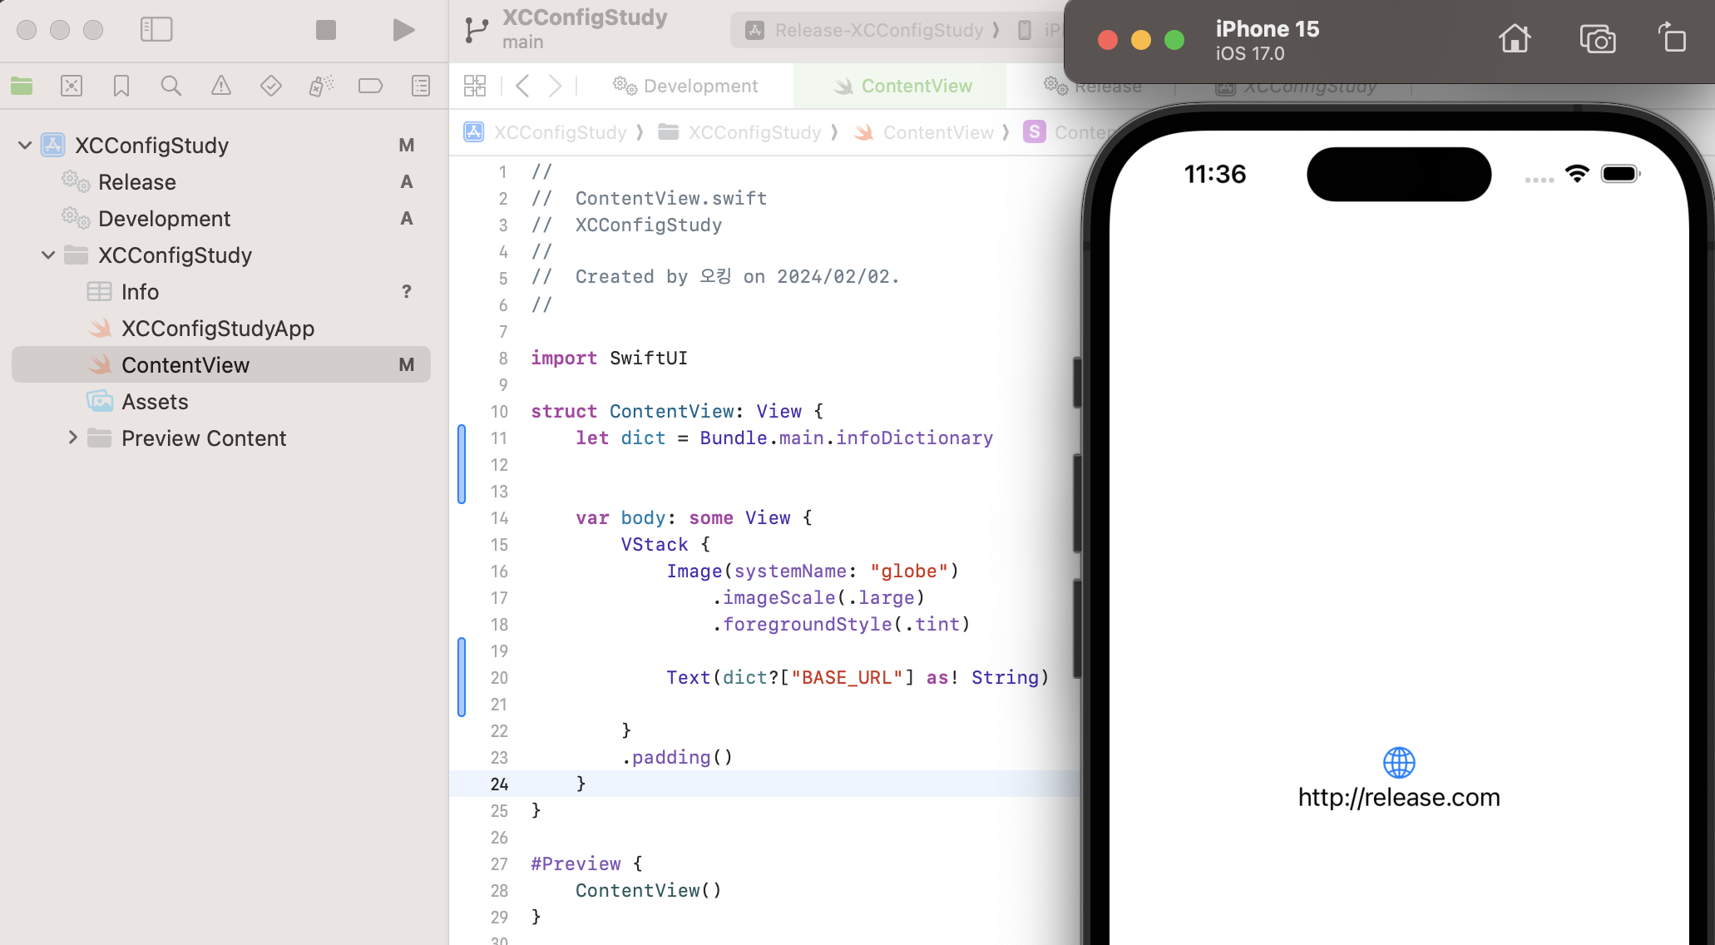1715x945 pixels.
Task: Open the find navigator magnifier
Action: (171, 86)
